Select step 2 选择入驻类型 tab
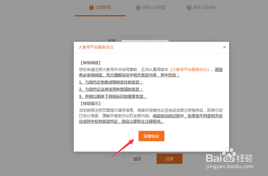The height and width of the screenshot is (176, 268). [151, 8]
